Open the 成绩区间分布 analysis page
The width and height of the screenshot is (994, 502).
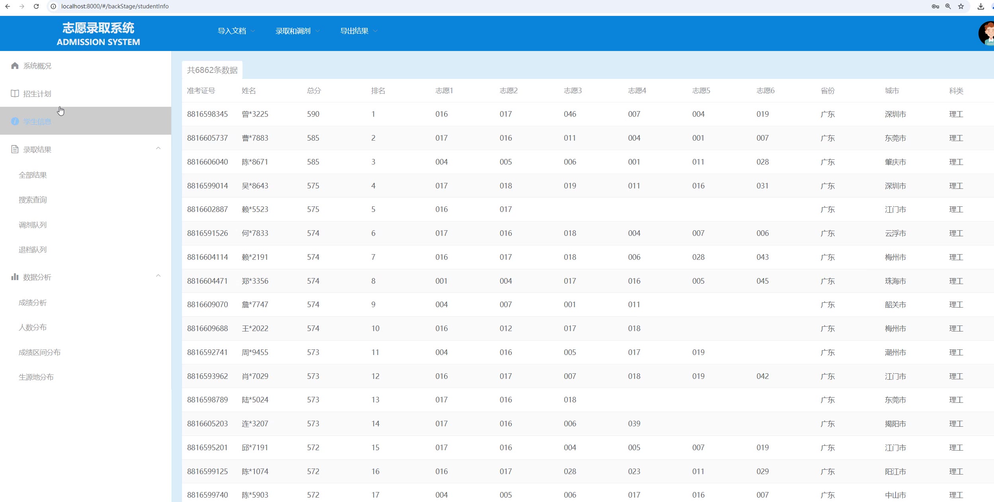click(39, 353)
